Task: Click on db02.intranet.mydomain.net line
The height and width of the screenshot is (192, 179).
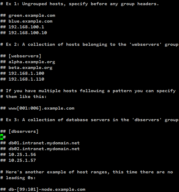Action: (x=40, y=149)
